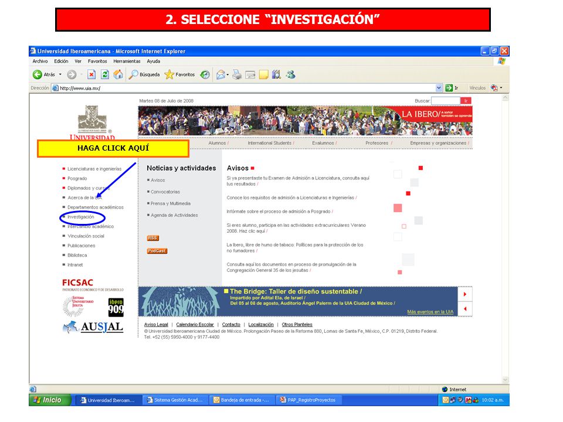Open the Mail button dropdown arrow
The width and height of the screenshot is (563, 422).
228,74
